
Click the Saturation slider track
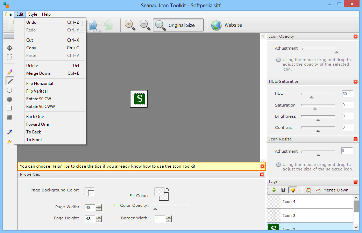click(x=318, y=106)
